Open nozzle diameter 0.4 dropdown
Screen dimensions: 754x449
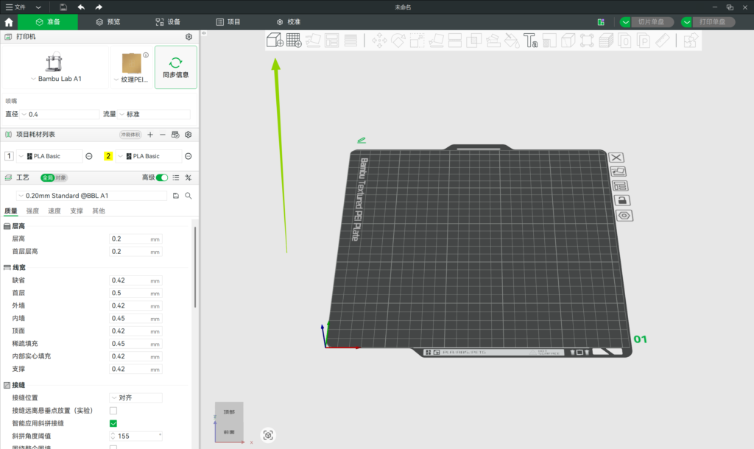coord(59,114)
